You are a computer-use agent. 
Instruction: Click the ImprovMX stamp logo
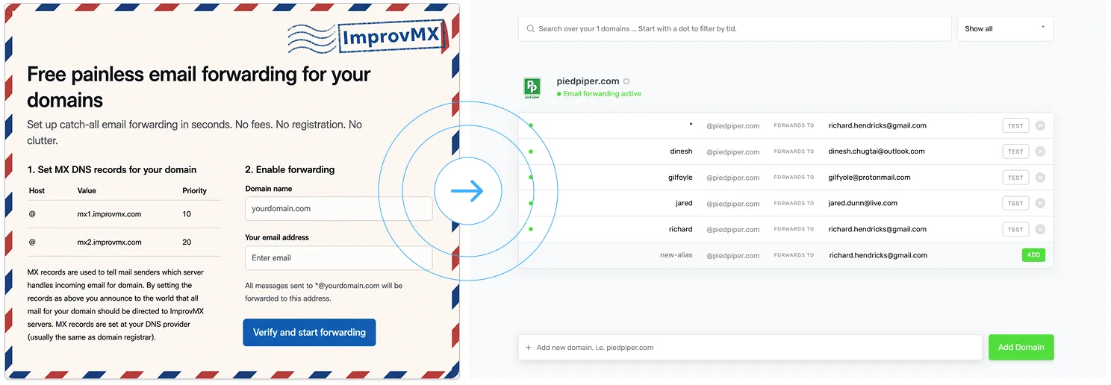[367, 37]
